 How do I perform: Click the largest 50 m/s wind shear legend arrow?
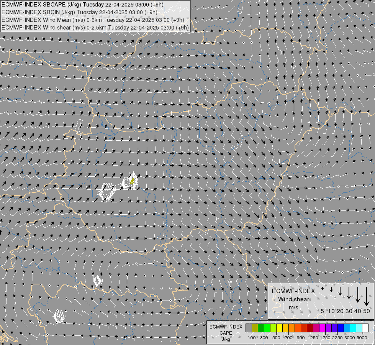[x=367, y=296]
